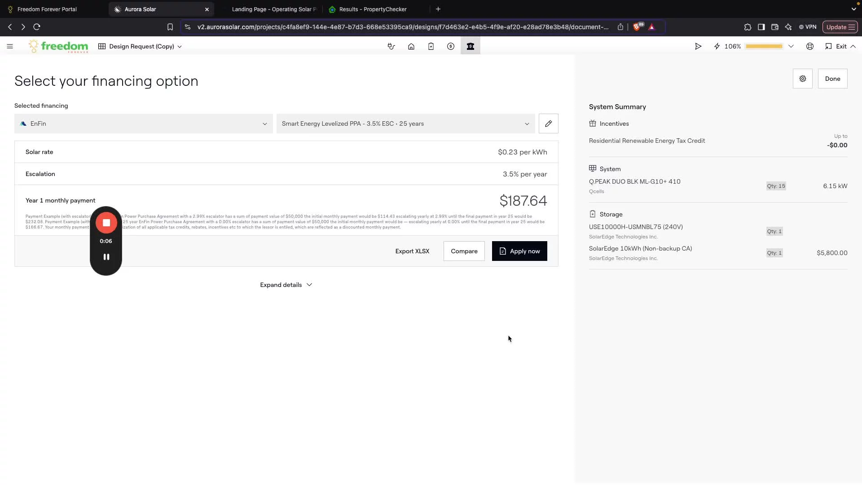Screen dimensions: 862x485
Task: Open the Design Request (Copy) dropdown
Action: pyautogui.click(x=140, y=46)
